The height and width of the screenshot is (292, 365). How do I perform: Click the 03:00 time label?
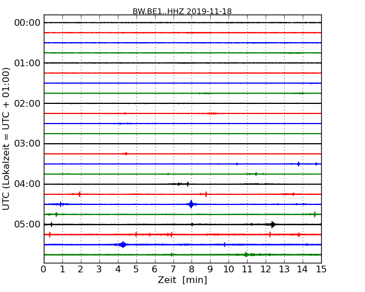coord(28,144)
